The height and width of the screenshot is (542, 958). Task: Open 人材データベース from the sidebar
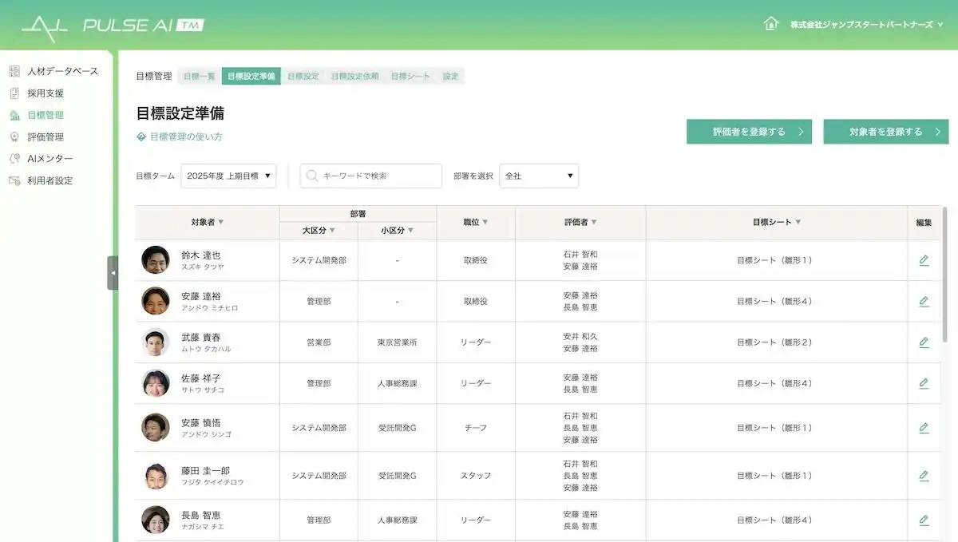62,71
